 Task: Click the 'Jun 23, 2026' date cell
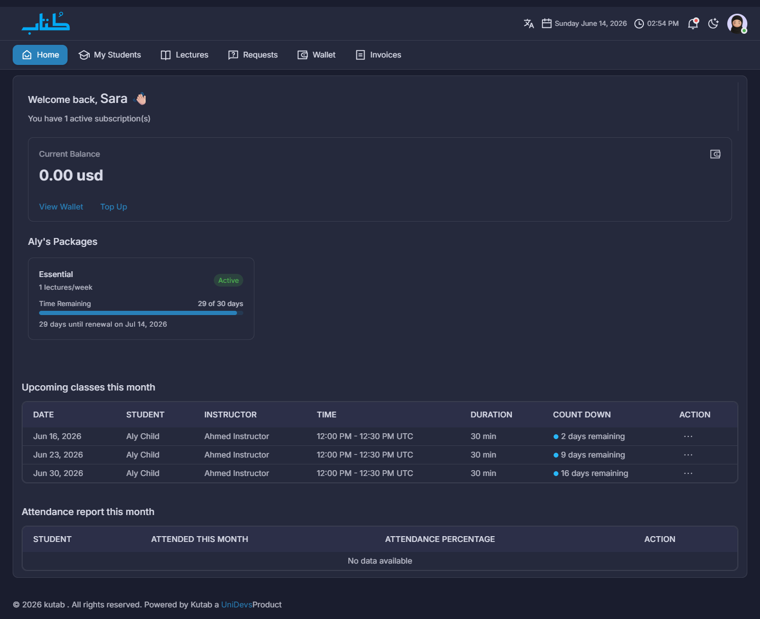(58, 455)
